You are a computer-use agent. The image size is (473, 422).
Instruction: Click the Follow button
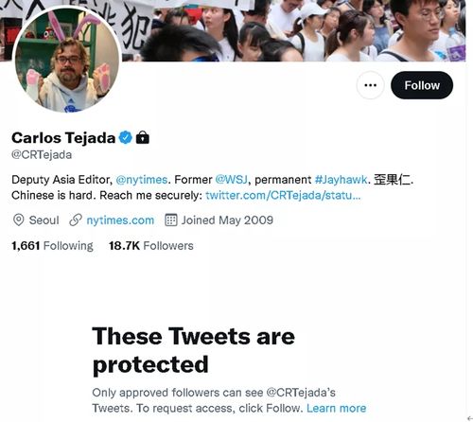tap(422, 85)
